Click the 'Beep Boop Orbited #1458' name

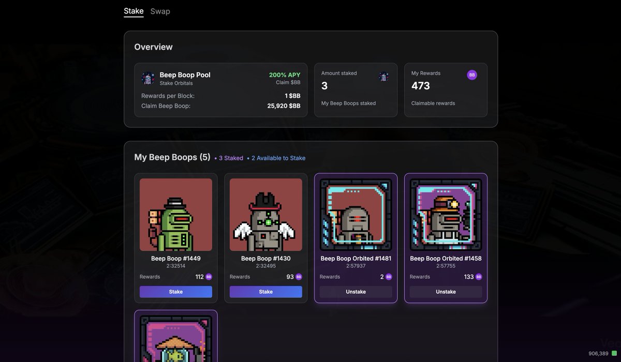coord(446,259)
